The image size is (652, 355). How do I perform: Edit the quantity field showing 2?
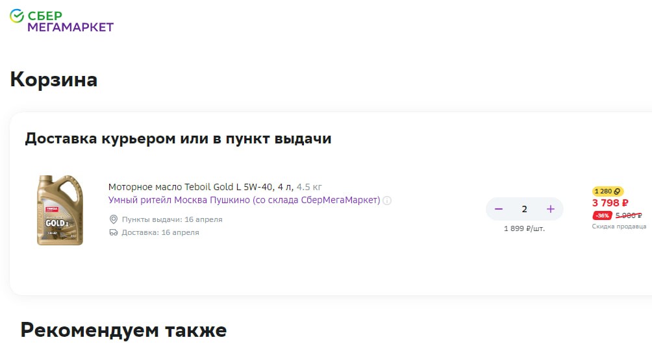524,209
